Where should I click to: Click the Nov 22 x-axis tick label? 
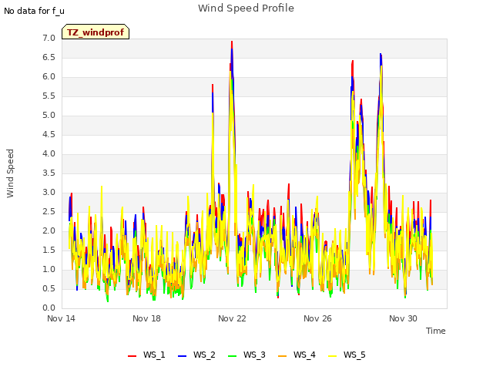click(x=232, y=318)
